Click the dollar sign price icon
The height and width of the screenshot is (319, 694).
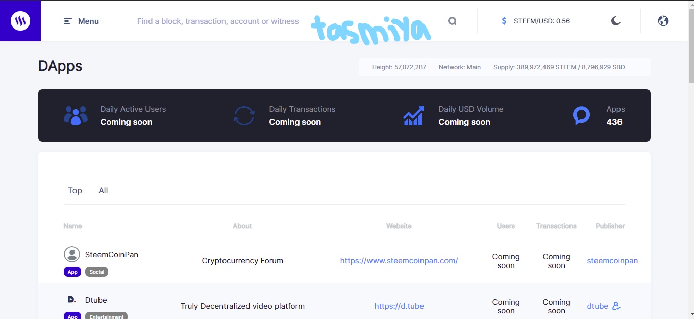point(504,21)
